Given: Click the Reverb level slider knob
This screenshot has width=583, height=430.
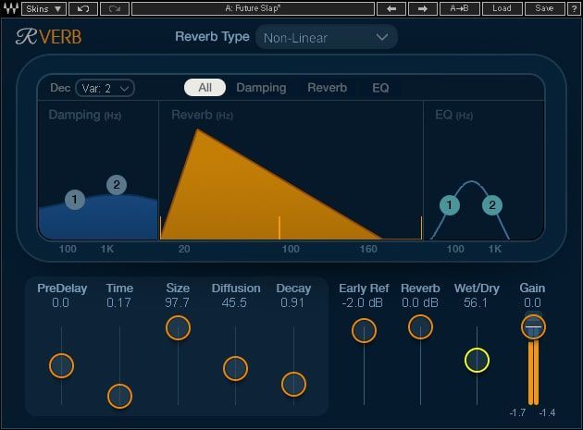Looking at the screenshot, I should (420, 327).
